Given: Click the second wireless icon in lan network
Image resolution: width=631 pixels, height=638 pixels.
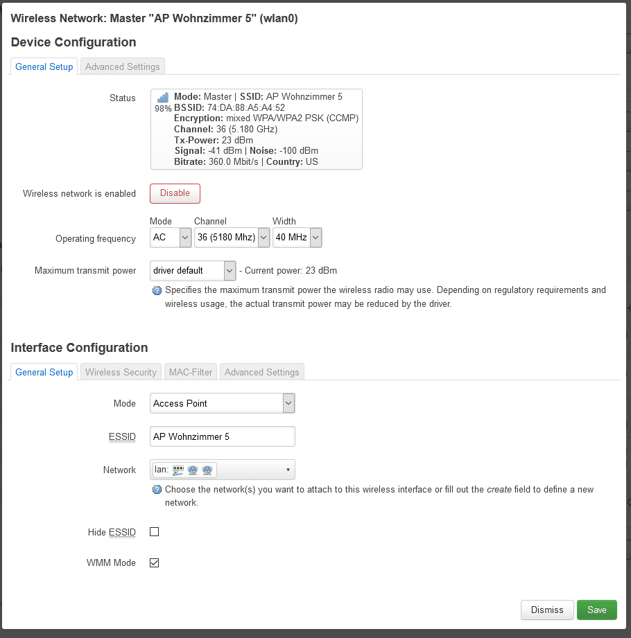Looking at the screenshot, I should click(207, 470).
